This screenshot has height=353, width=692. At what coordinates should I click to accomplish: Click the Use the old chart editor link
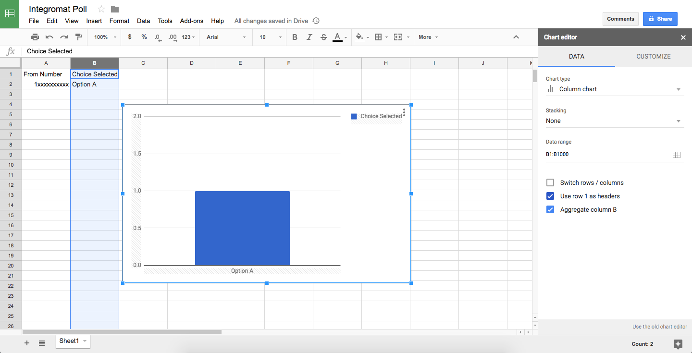click(x=659, y=327)
